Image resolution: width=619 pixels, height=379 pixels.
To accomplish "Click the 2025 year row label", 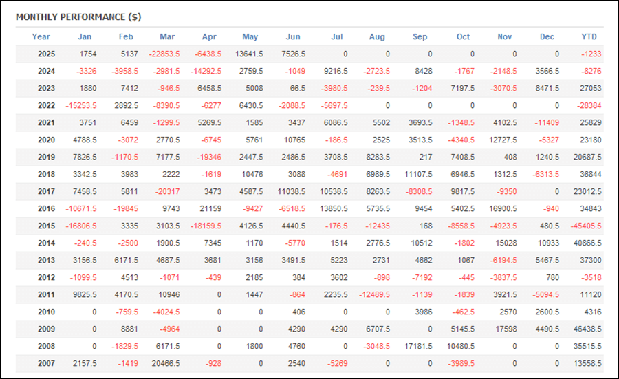I will [x=46, y=54].
